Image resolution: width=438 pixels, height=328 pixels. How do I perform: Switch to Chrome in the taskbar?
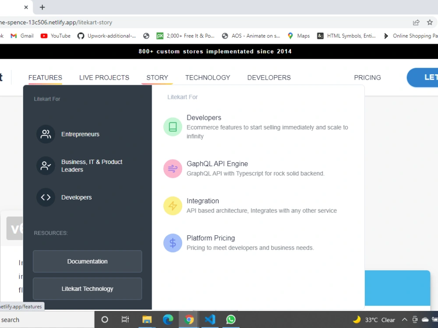click(189, 320)
